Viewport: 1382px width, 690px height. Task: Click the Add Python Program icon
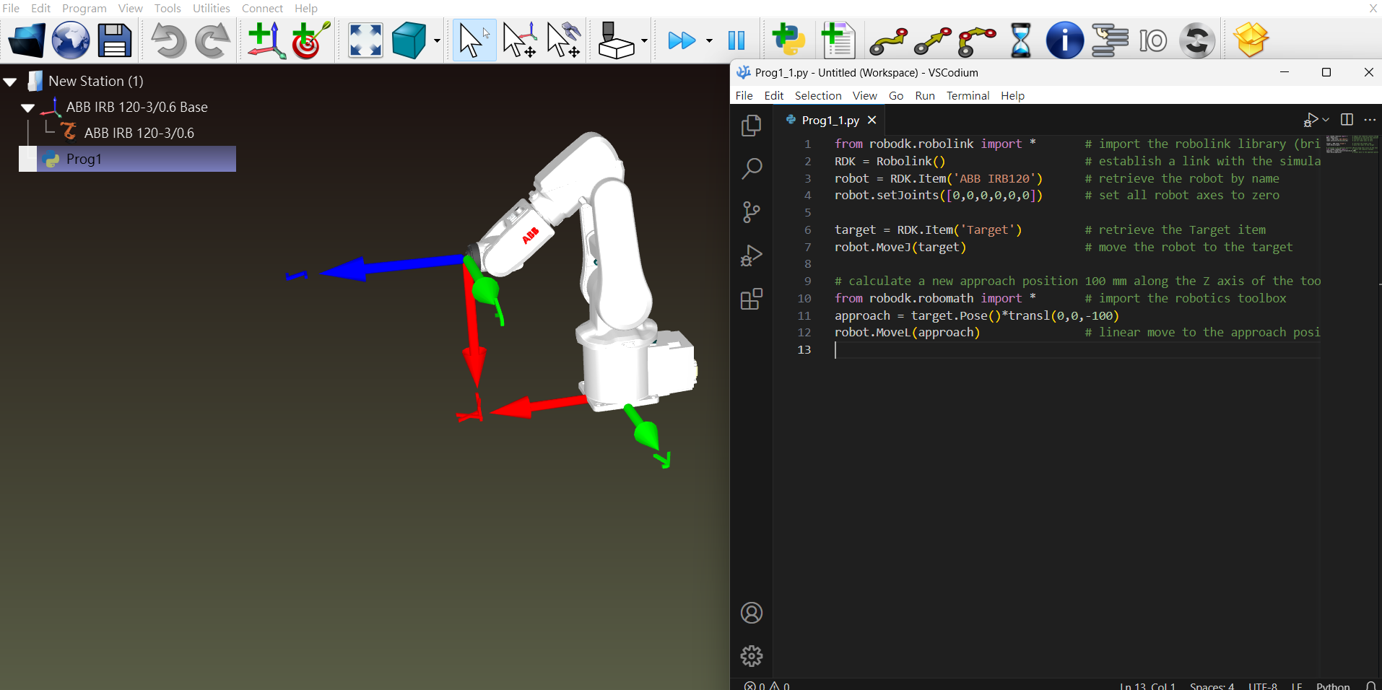click(788, 40)
